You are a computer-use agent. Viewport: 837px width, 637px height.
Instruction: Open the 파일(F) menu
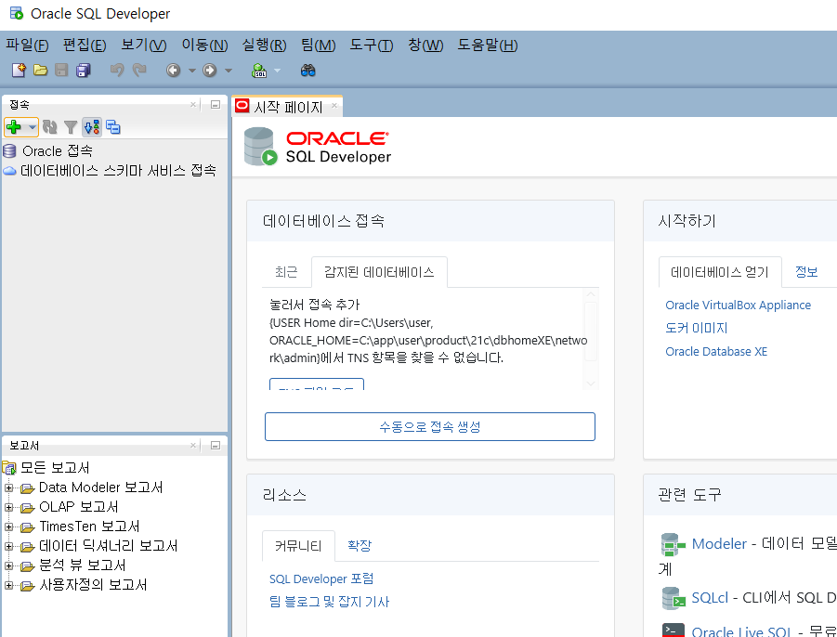tap(27, 45)
